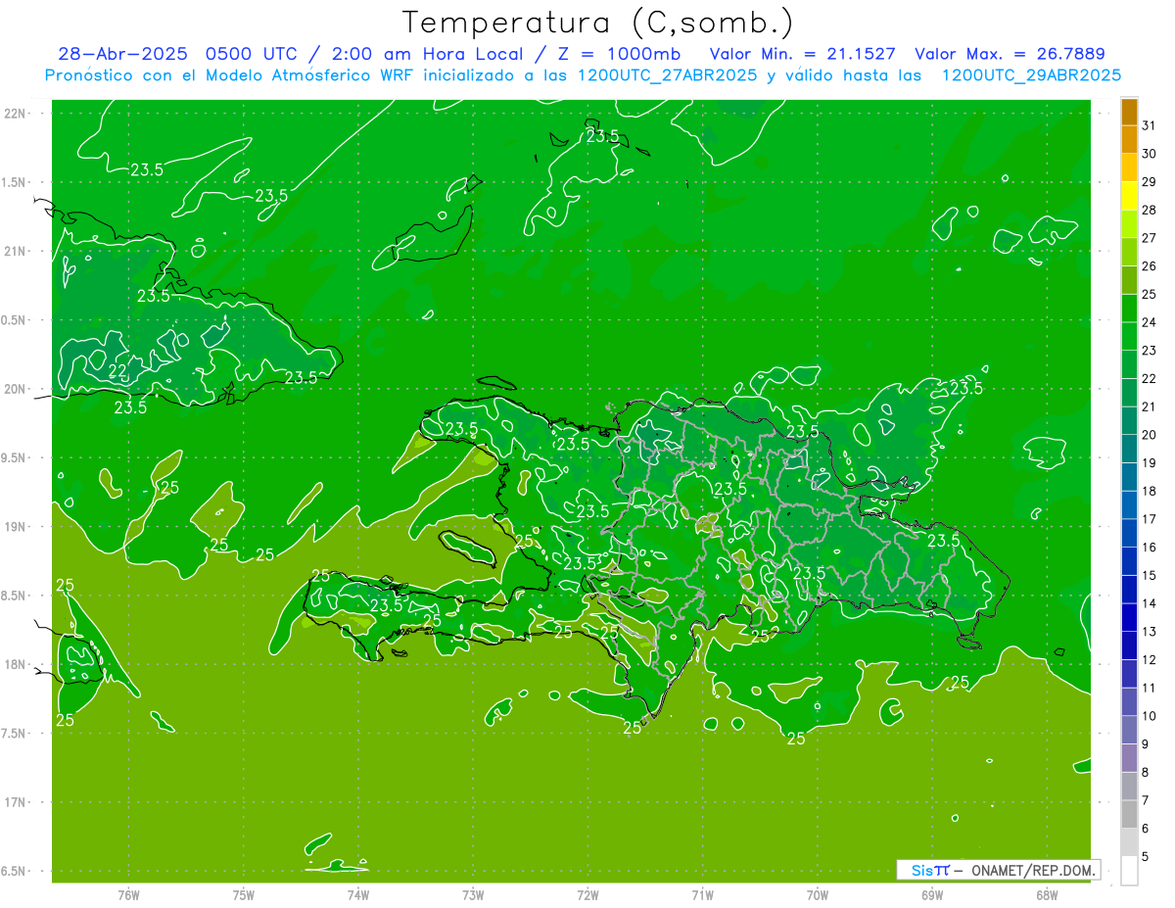Click the "22" contour label over Cuba
Screen dimensions: 1175x908
click(x=117, y=371)
